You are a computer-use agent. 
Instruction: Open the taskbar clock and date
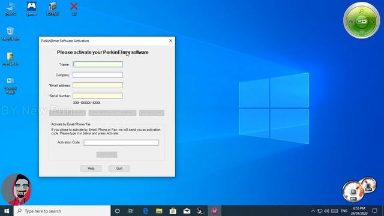click(x=359, y=211)
